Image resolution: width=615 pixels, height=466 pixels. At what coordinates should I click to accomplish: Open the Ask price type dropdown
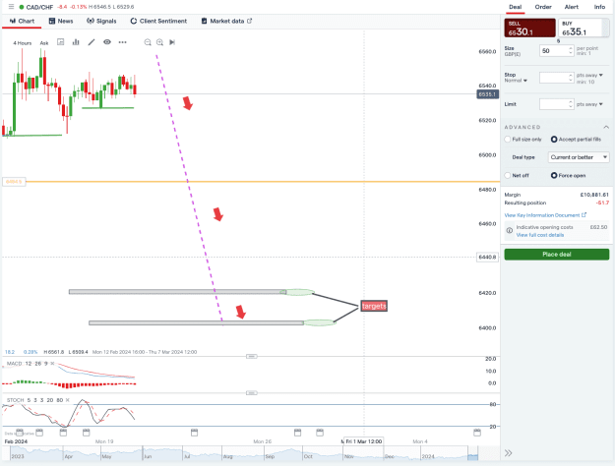tap(44, 42)
